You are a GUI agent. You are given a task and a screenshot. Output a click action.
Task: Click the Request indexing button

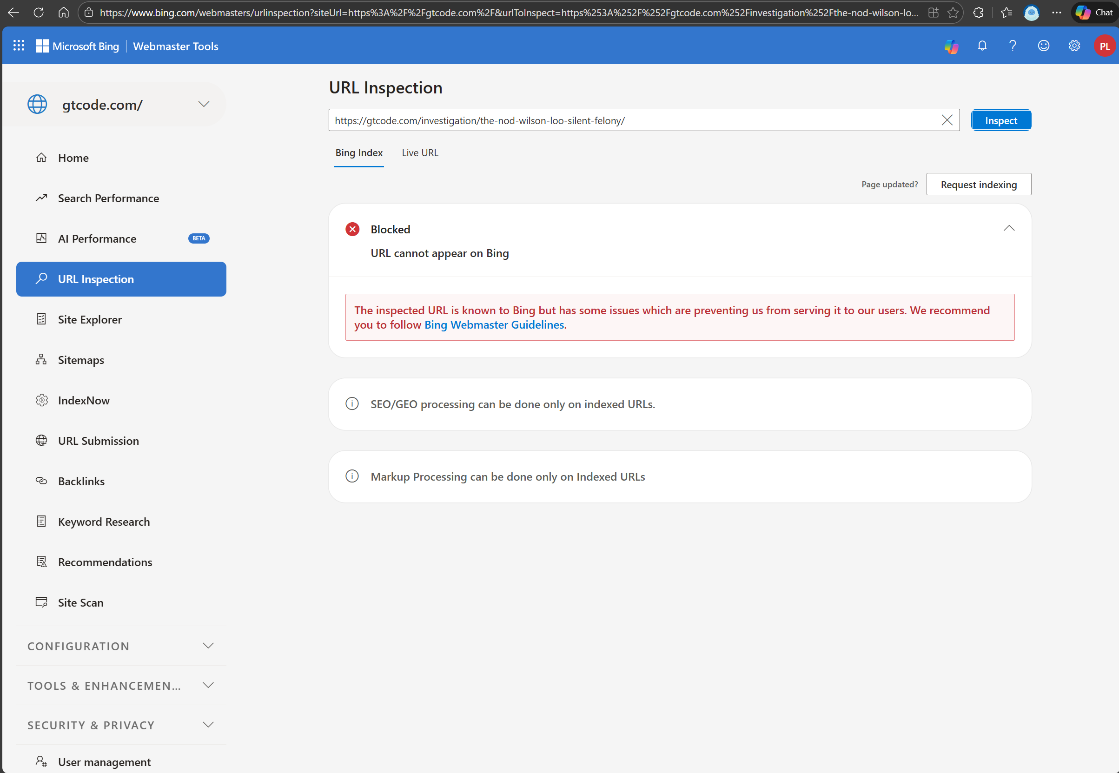(978, 184)
